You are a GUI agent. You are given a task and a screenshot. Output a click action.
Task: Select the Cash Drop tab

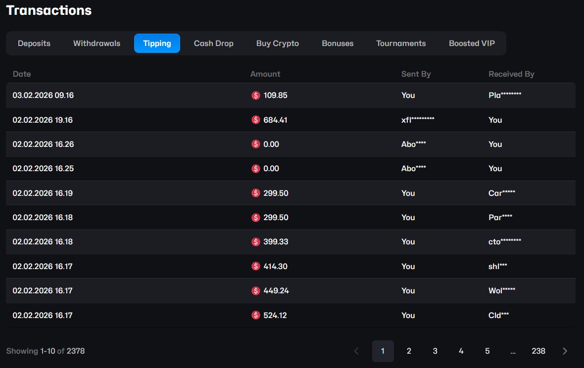click(x=213, y=44)
